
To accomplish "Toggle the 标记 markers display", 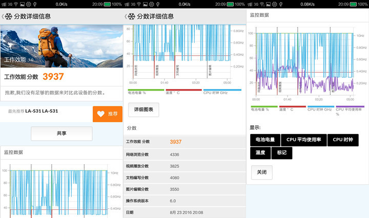I will click(282, 152).
